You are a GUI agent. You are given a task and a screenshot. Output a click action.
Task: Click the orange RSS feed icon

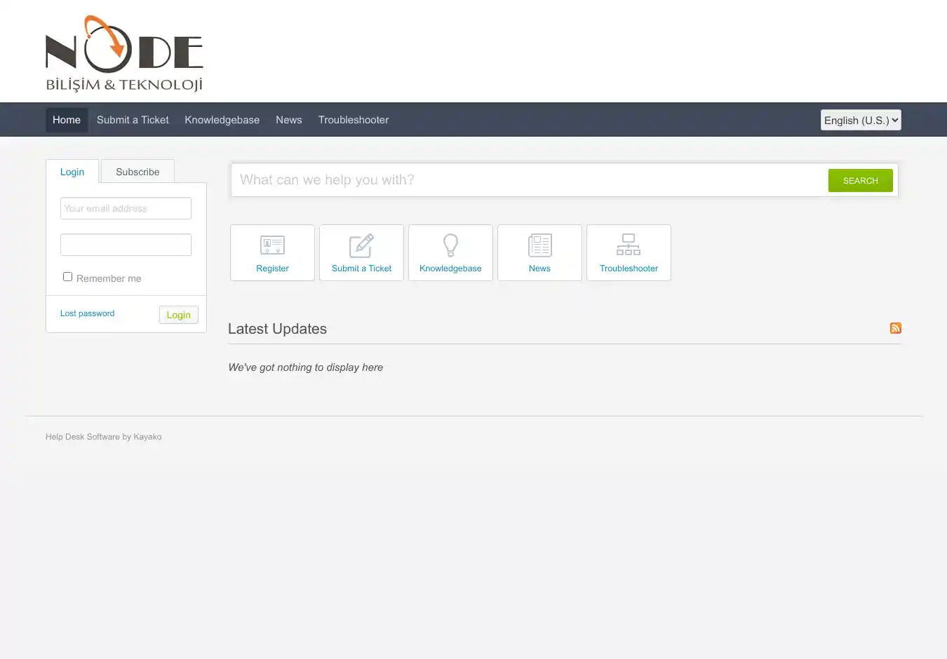(x=896, y=328)
